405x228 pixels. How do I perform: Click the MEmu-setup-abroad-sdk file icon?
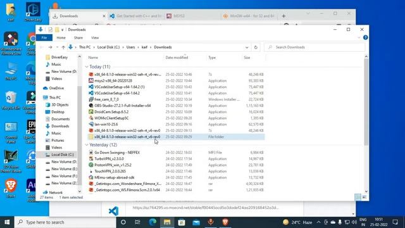tap(91, 177)
